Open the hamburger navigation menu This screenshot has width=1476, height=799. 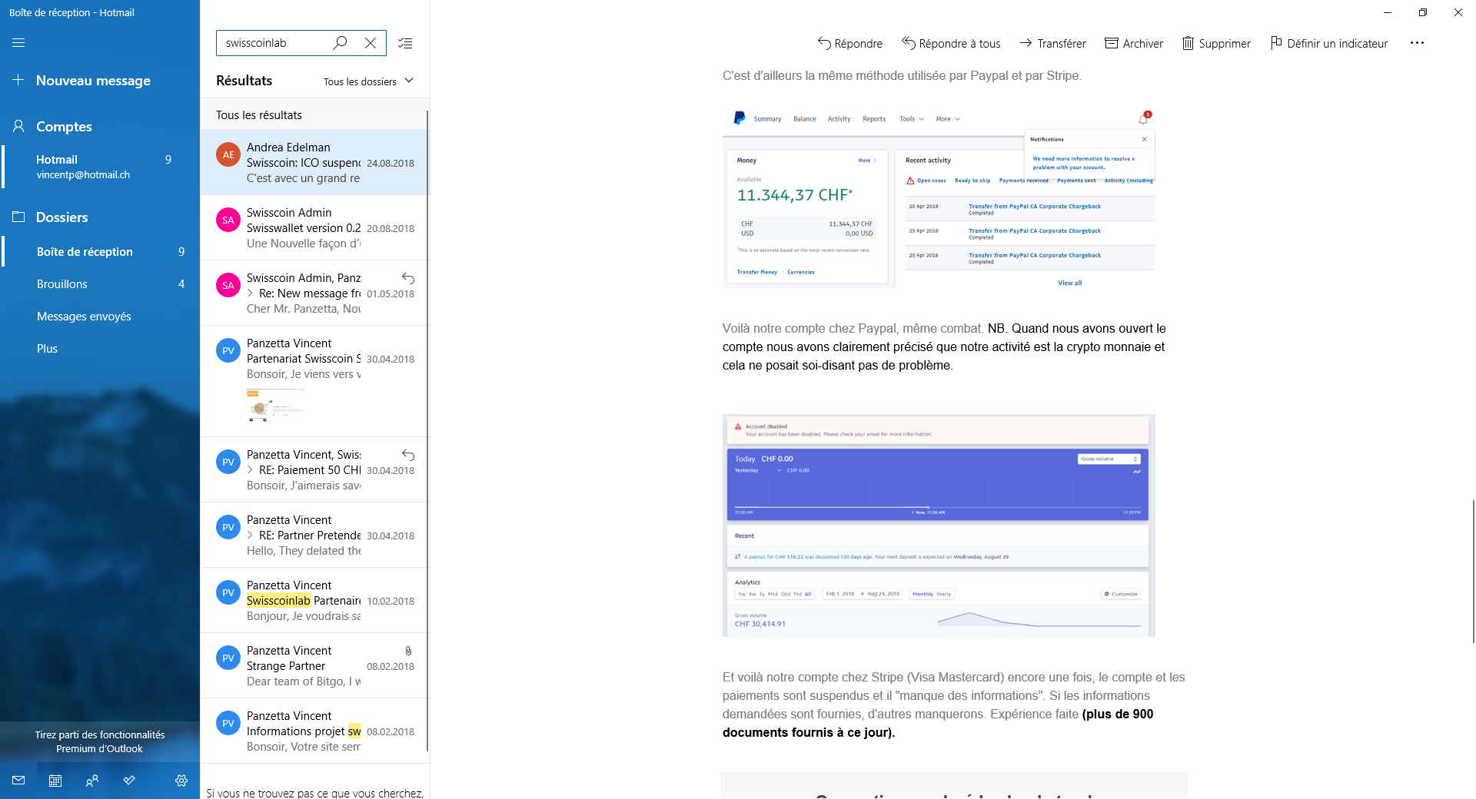(x=18, y=43)
